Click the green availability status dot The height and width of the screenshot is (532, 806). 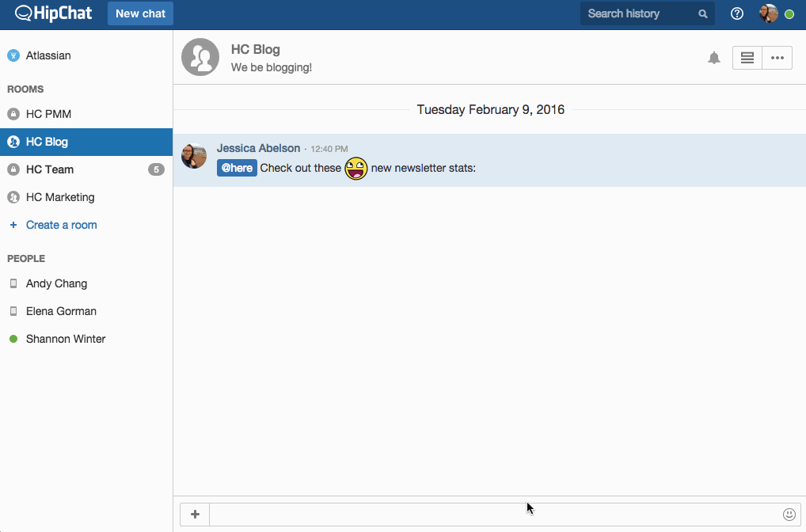pyautogui.click(x=789, y=14)
